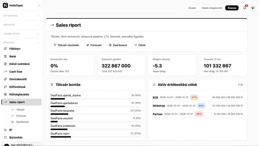Click the -5.3 velocity value

tap(157, 66)
